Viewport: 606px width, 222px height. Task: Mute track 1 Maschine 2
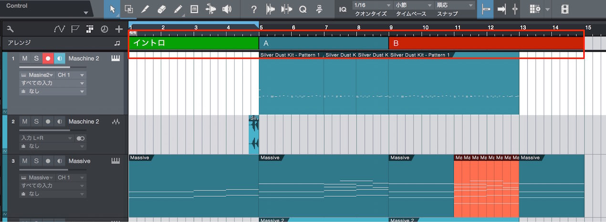click(x=25, y=58)
